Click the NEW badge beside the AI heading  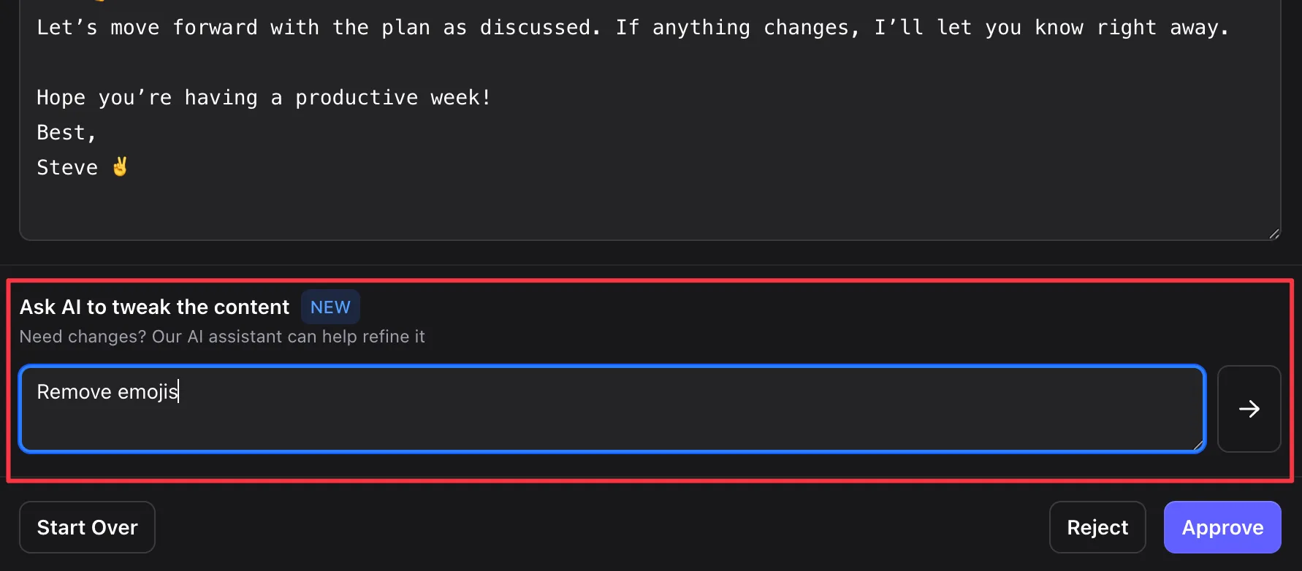330,307
